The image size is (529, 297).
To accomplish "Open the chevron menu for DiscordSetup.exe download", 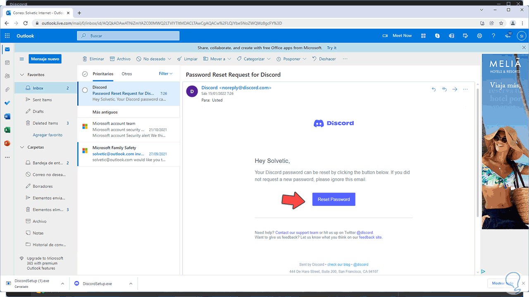I will click(x=131, y=283).
